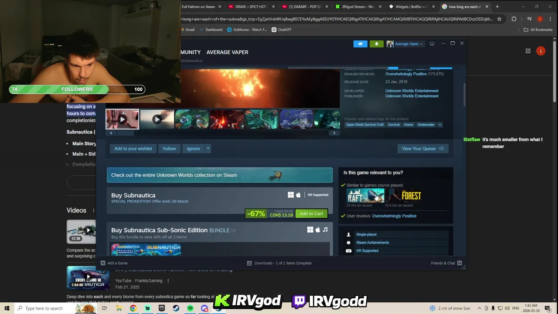
Task: Open the Unknown Worlds Entertainment developer link
Action: pyautogui.click(x=412, y=91)
